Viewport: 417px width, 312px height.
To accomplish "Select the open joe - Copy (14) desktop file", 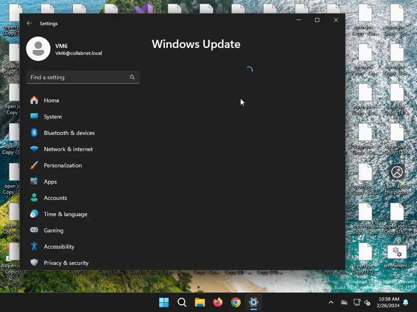I will pyautogui.click(x=396, y=100).
